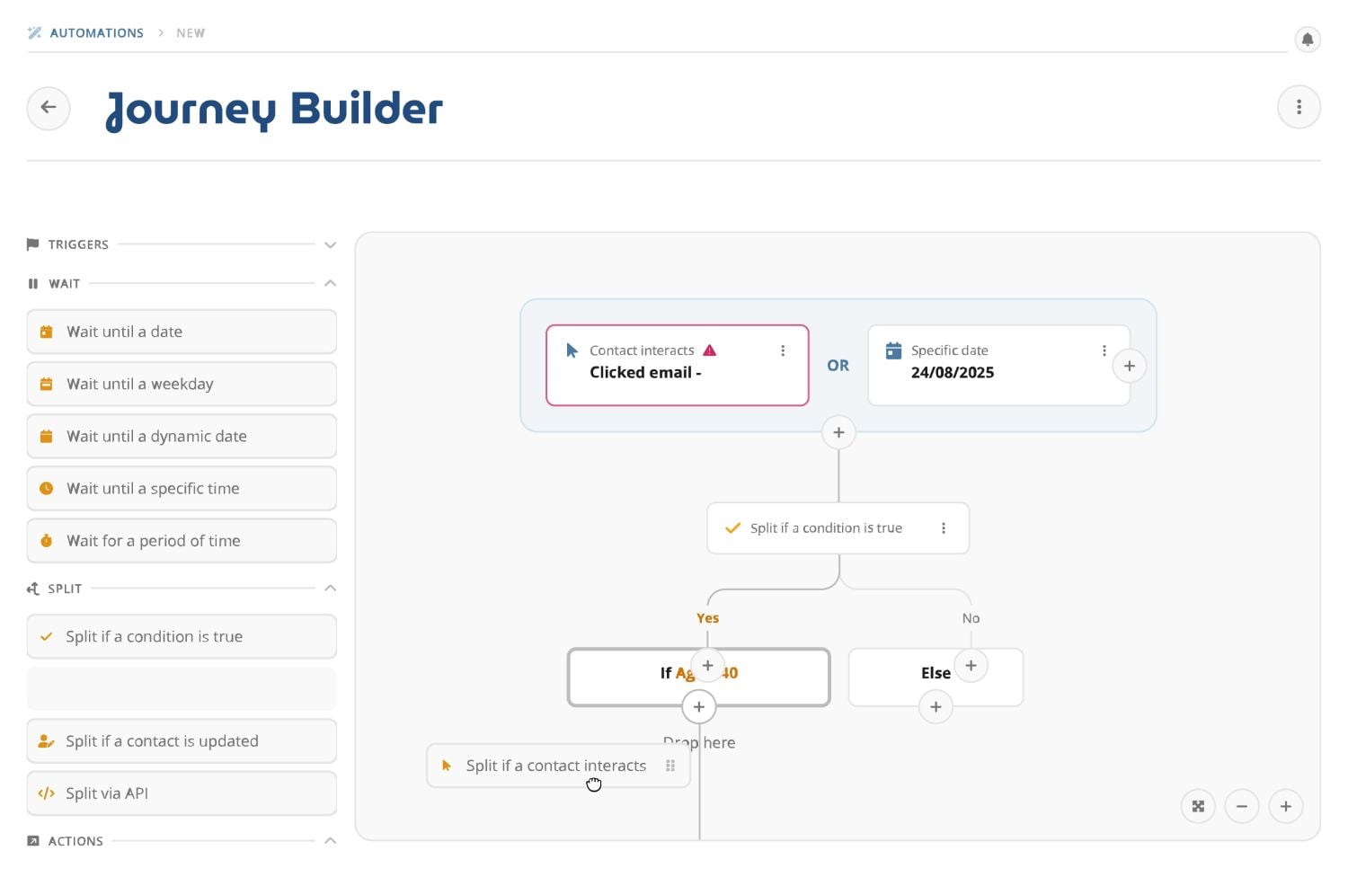This screenshot has width=1348, height=877.
Task: Collapse the Wait section
Action: pos(330,283)
